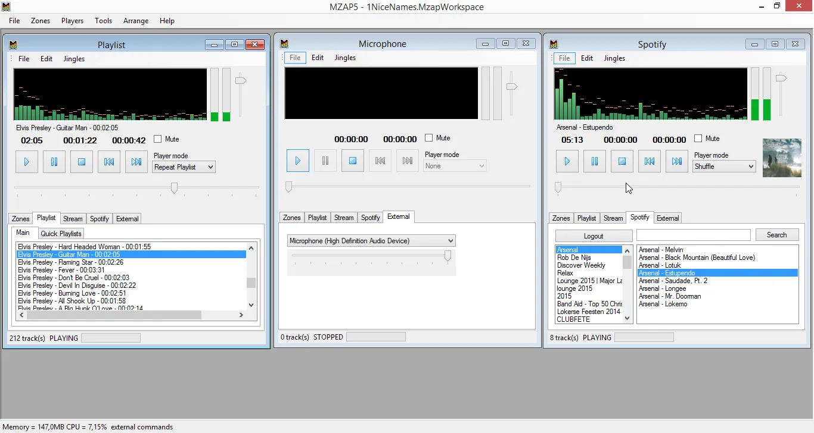Image resolution: width=814 pixels, height=433 pixels.
Task: Click down arrow of Spotify playlists scrollbar
Action: pyautogui.click(x=627, y=318)
